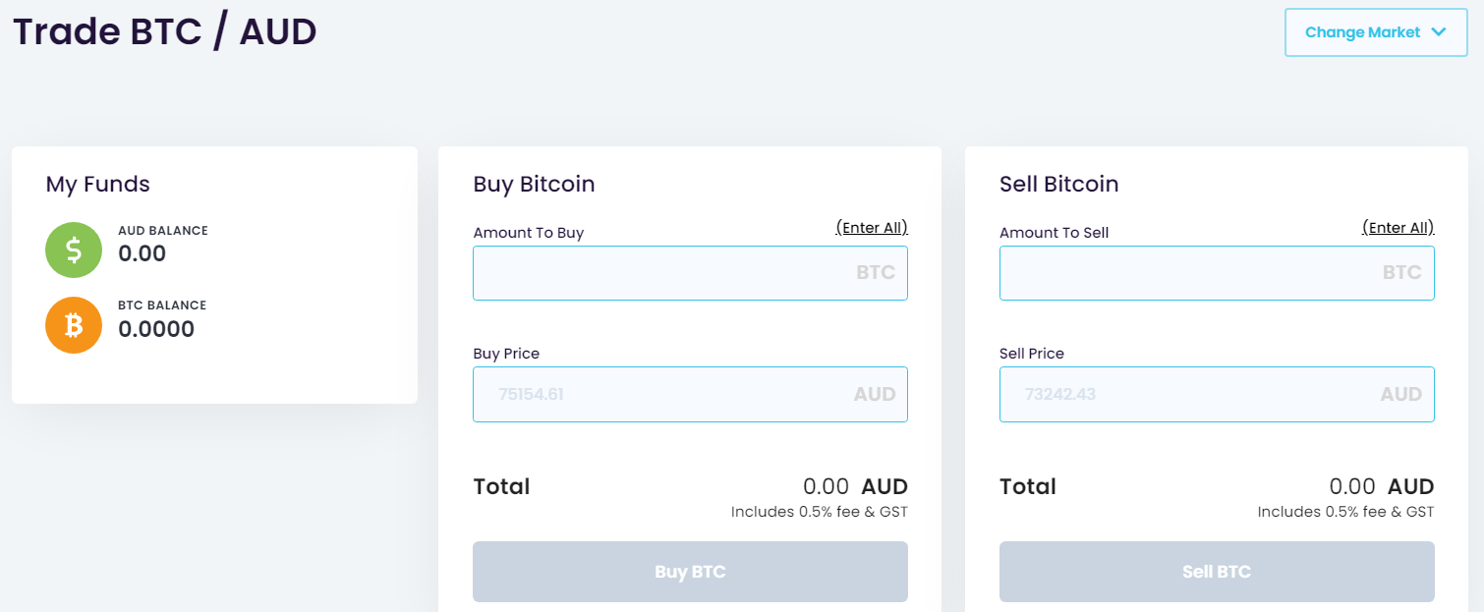The height and width of the screenshot is (612, 1484).
Task: Click the My Funds panel title
Action: point(98,184)
